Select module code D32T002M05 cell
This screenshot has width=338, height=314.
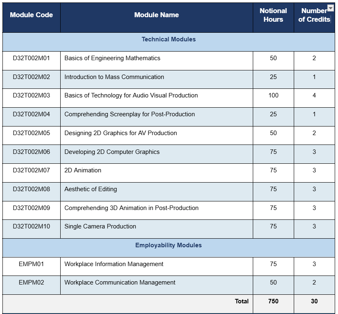32,133
